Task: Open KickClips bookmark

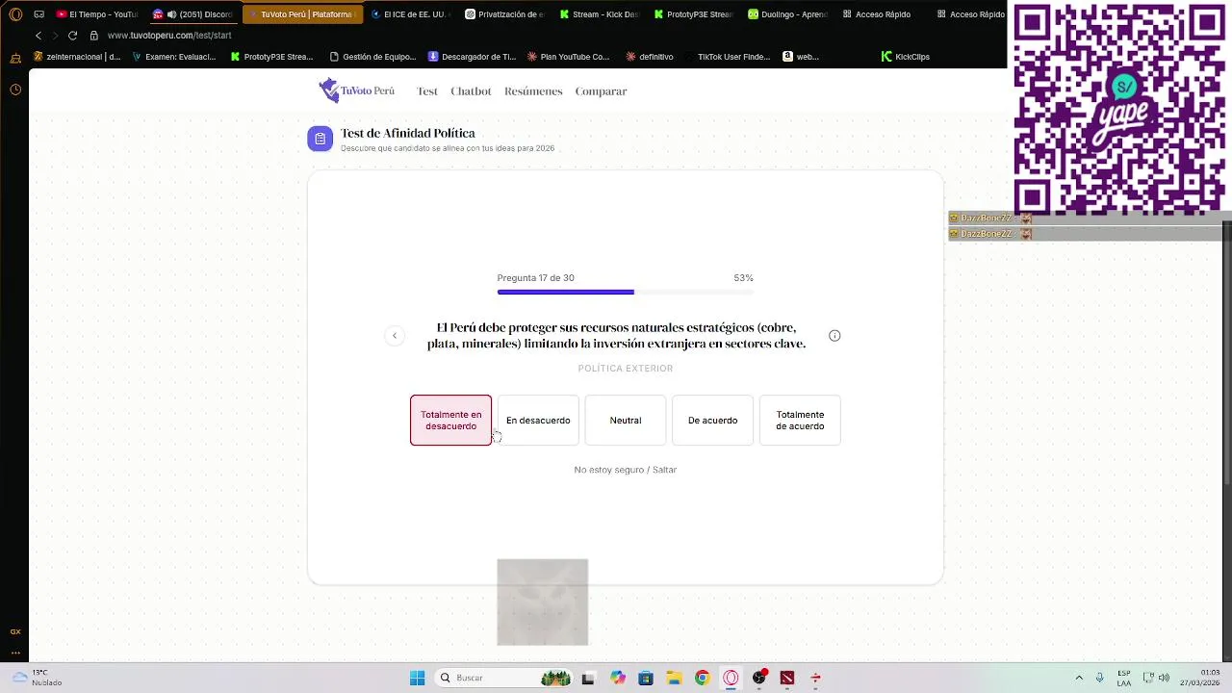Action: (906, 57)
